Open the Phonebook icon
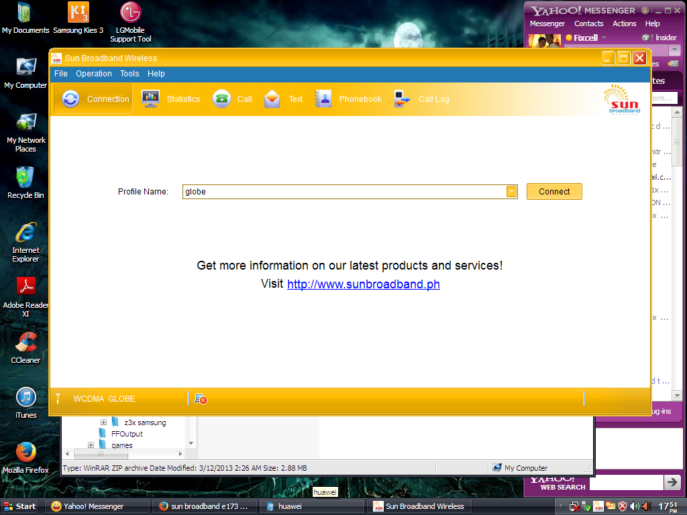This screenshot has height=515, width=687. point(323,99)
